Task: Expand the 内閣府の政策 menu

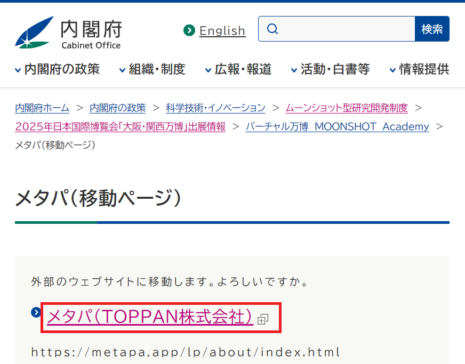Action: [x=58, y=69]
